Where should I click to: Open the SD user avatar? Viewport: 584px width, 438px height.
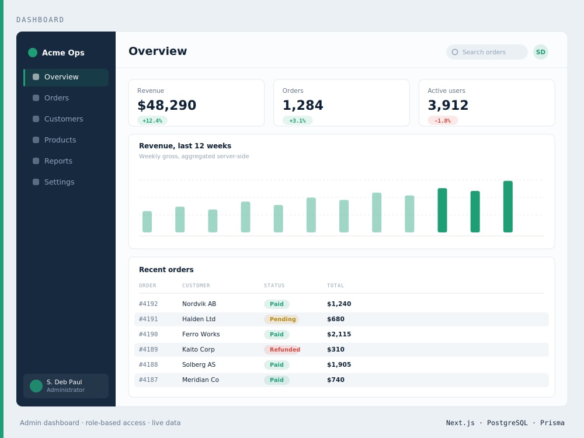pos(540,52)
